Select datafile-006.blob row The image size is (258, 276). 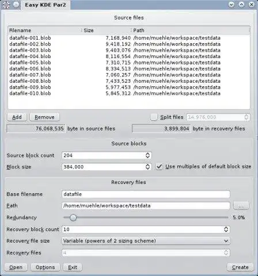point(129,68)
